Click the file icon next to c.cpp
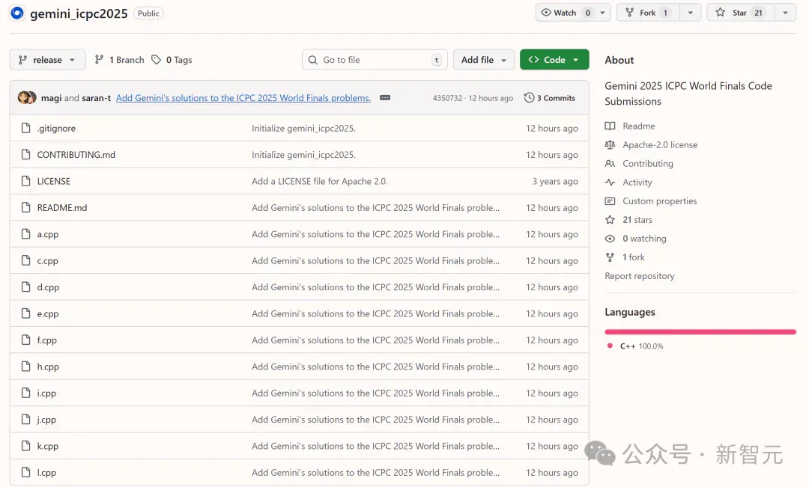 coord(25,260)
